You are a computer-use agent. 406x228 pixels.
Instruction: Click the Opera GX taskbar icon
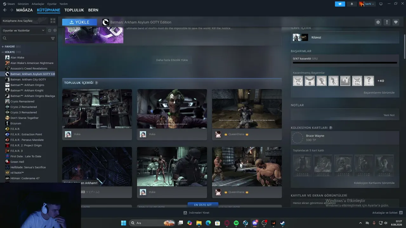click(x=227, y=223)
